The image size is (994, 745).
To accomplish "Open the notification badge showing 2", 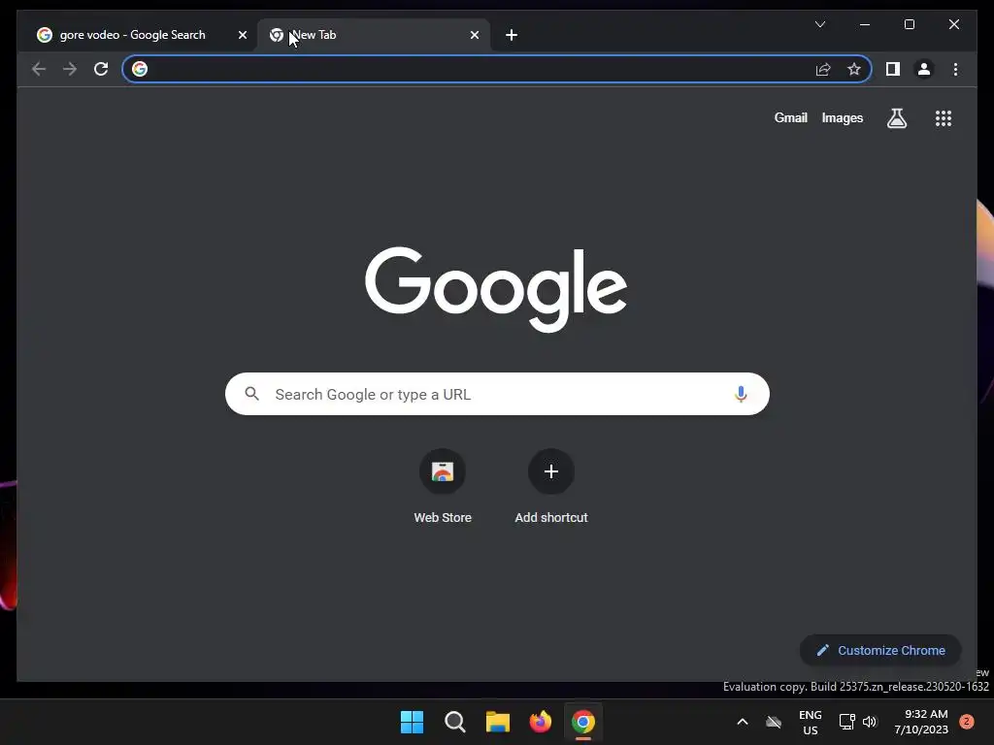I will pos(967,722).
